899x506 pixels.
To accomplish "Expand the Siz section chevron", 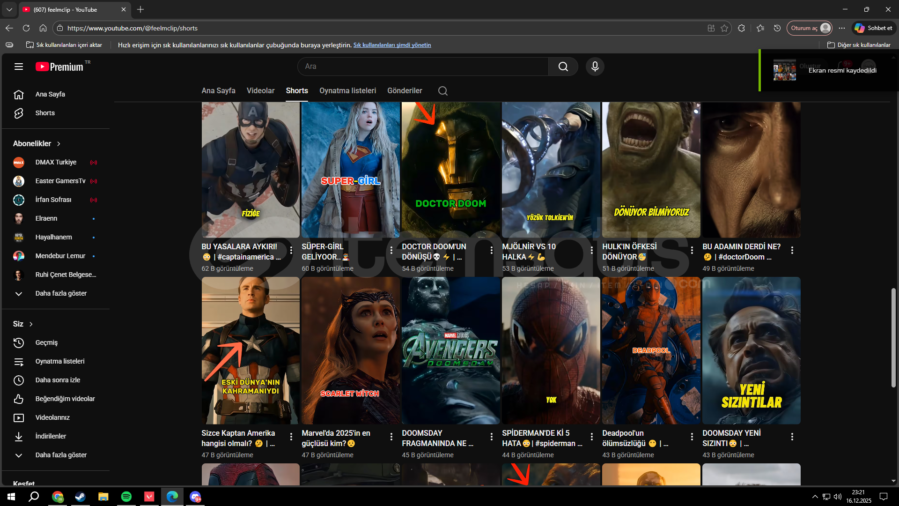I will pos(31,324).
